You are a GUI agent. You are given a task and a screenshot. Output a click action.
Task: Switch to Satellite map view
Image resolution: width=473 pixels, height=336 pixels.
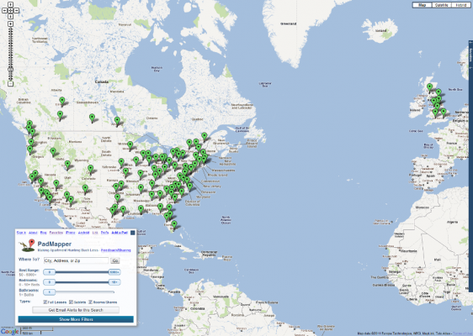click(x=441, y=5)
